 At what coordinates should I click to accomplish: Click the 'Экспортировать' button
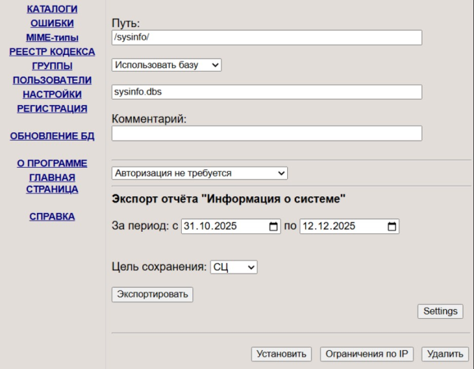click(152, 294)
